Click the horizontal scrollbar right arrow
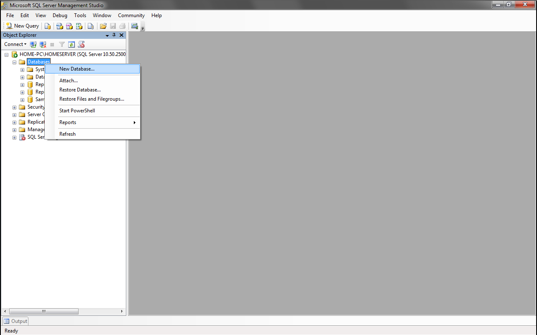537x335 pixels. coord(122,311)
